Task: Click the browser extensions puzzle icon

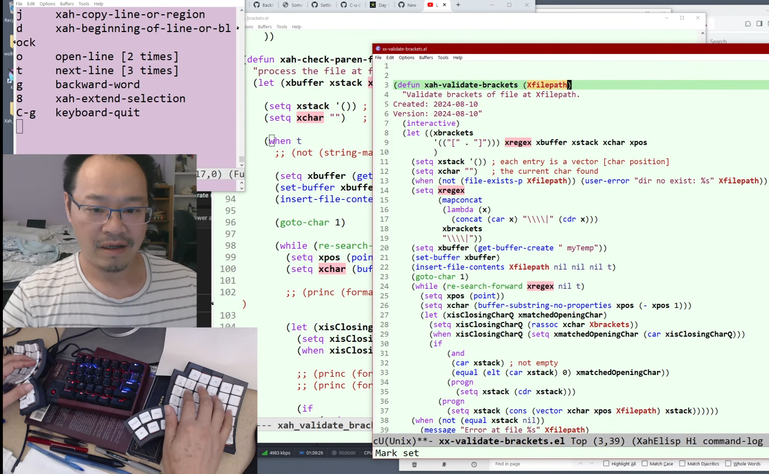Action: point(748,24)
